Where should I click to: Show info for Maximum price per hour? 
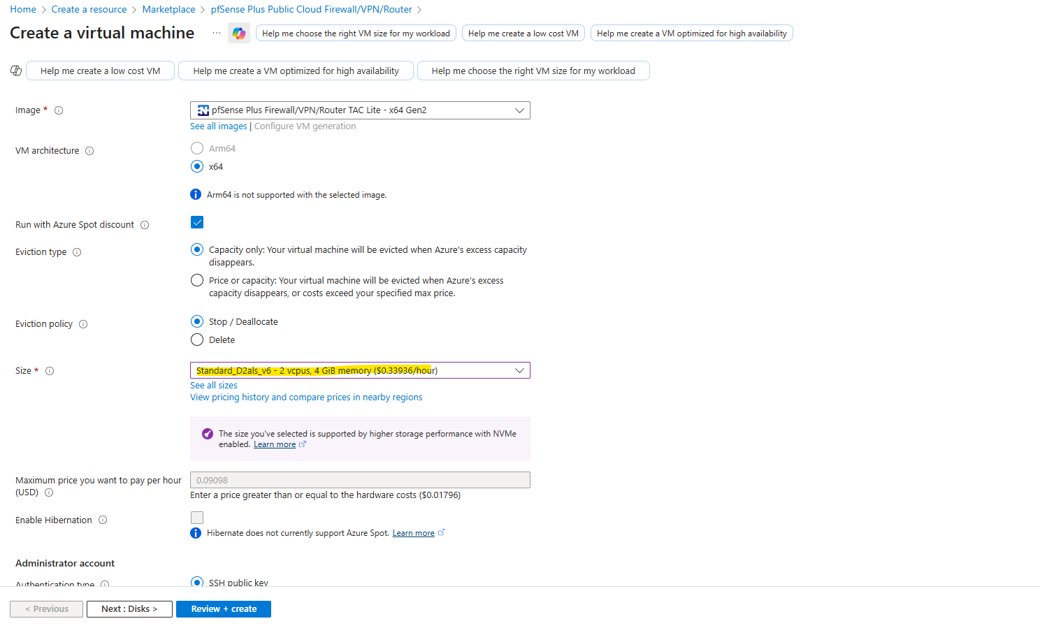49,492
